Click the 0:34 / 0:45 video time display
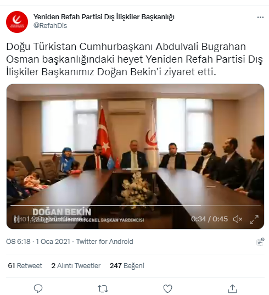This screenshot has width=269, height=295. [209, 219]
